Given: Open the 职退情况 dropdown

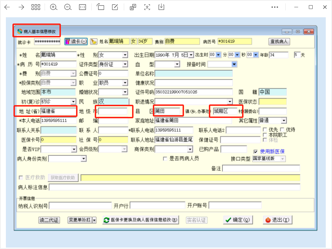Looking at the screenshot, I should 230,102.
